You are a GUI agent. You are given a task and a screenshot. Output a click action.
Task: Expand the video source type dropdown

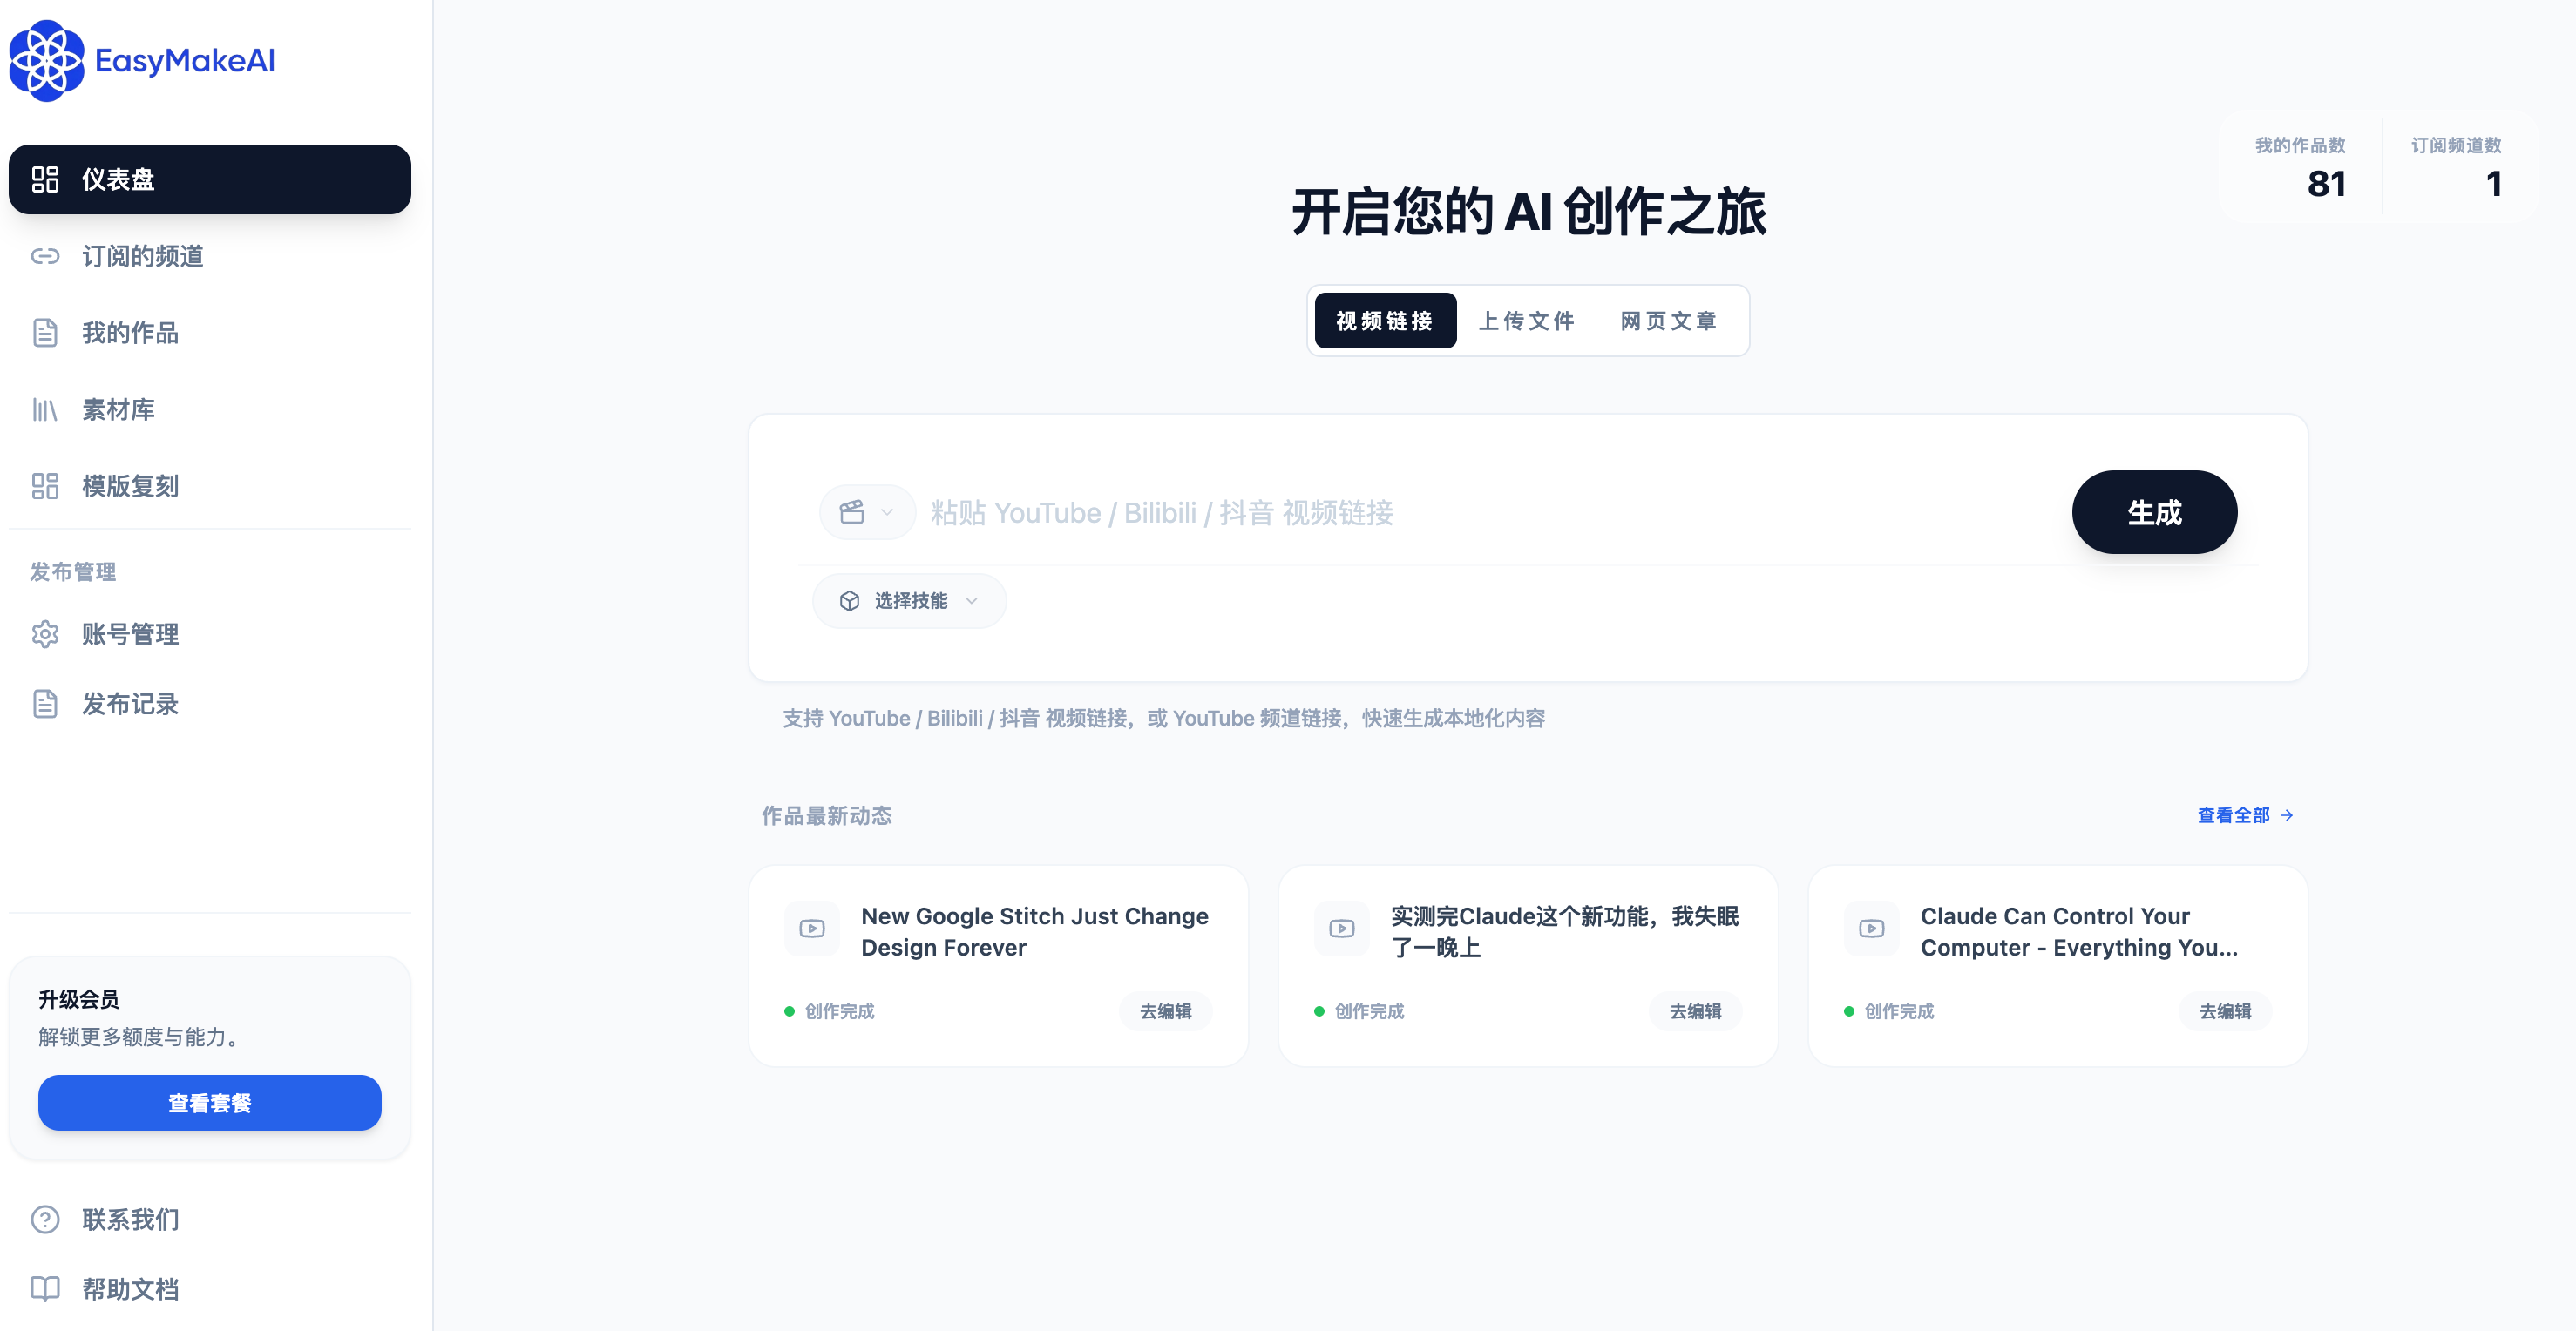[x=866, y=511]
